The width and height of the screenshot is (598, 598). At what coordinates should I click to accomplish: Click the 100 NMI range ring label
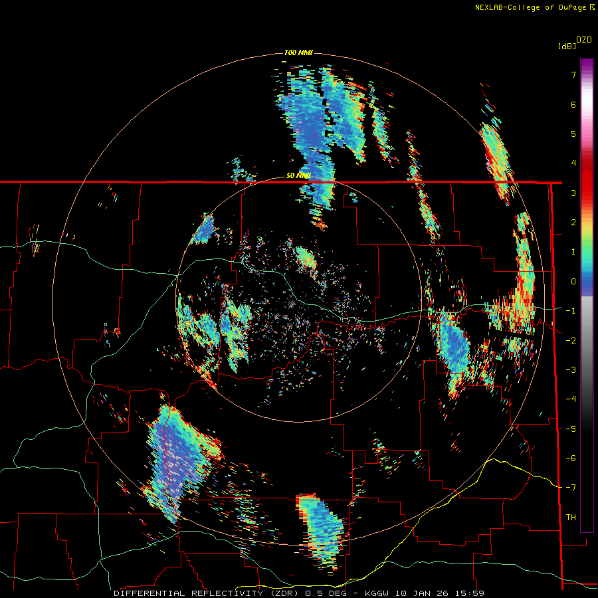point(298,52)
